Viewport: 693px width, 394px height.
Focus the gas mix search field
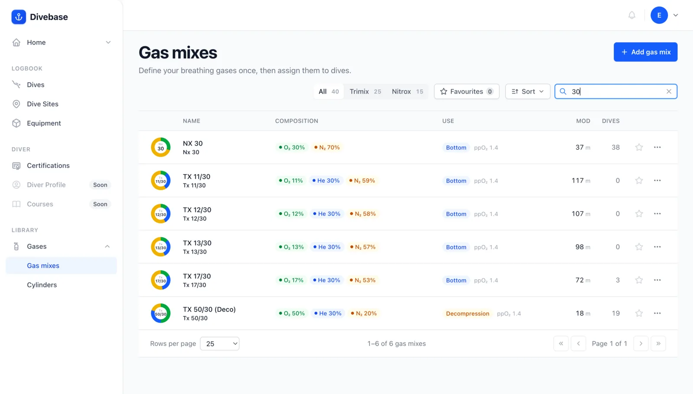[x=615, y=91]
